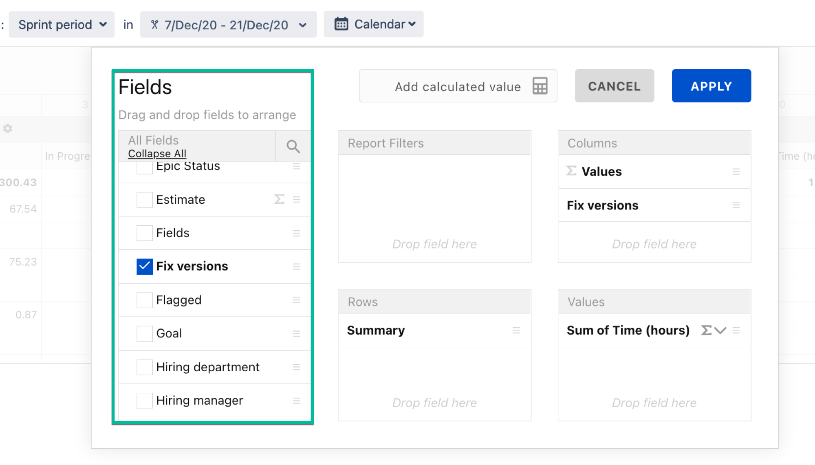This screenshot has height=465, width=815.
Task: Click drag handle beside Fix versions column
Action: [736, 205]
